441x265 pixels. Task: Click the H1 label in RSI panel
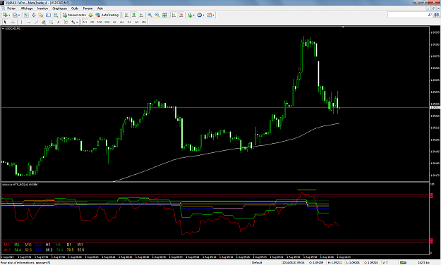[x=48, y=245]
